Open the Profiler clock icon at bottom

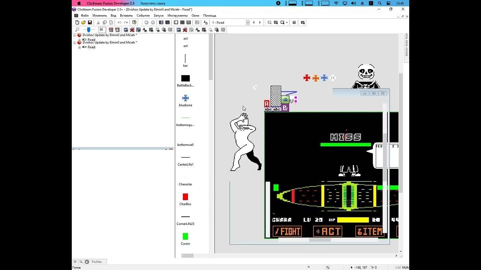coord(87,262)
